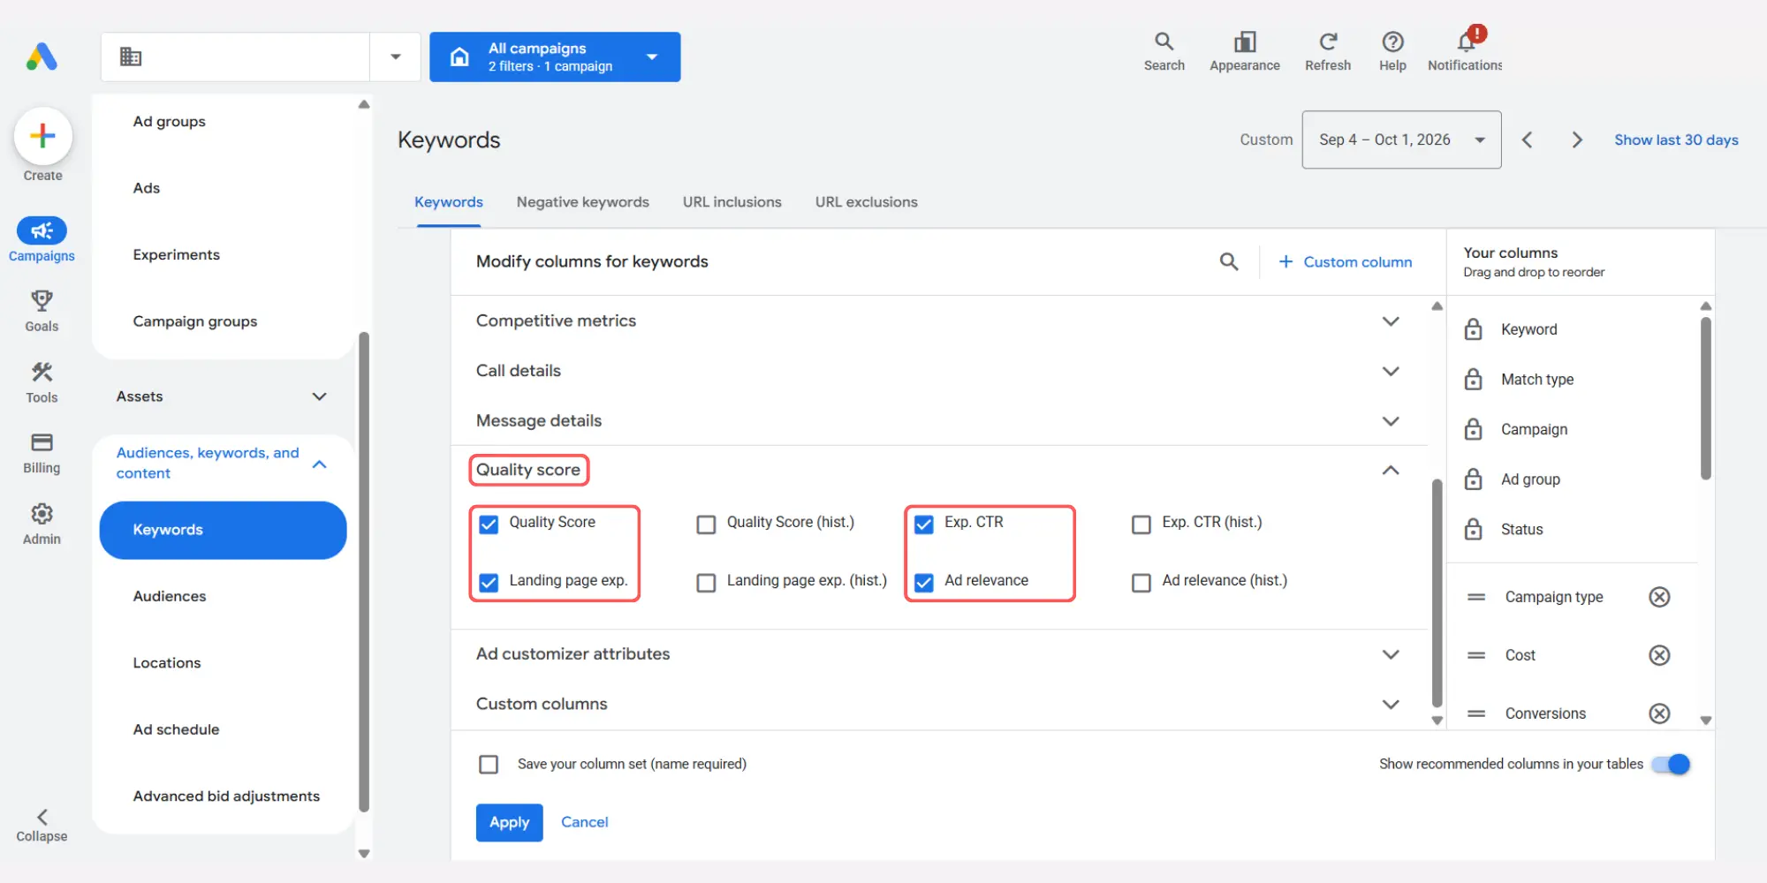Remove Conversions column
Viewport: 1767px width, 883px height.
click(1659, 713)
